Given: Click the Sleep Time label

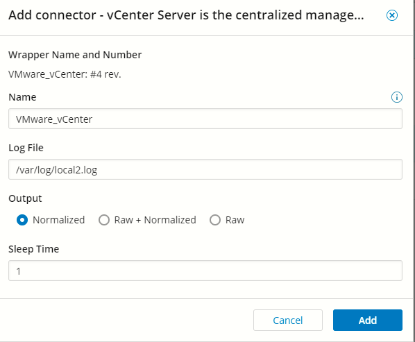Looking at the screenshot, I should [x=33, y=249].
